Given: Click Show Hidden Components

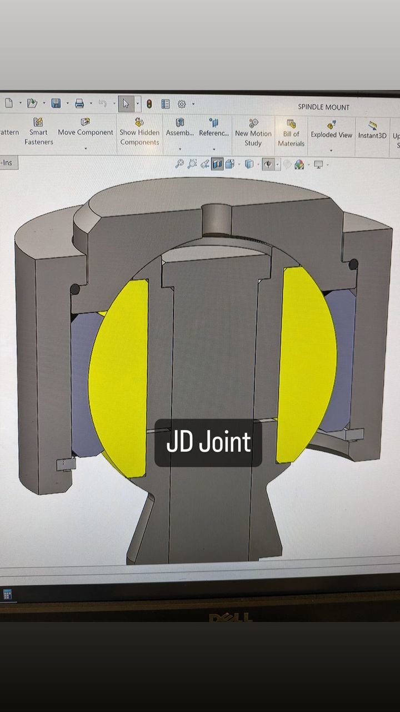Looking at the screenshot, I should coord(139,132).
